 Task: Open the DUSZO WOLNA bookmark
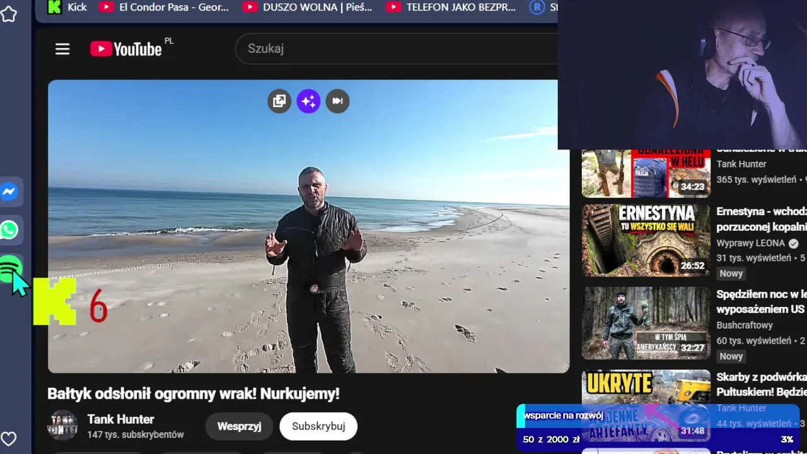[x=308, y=8]
